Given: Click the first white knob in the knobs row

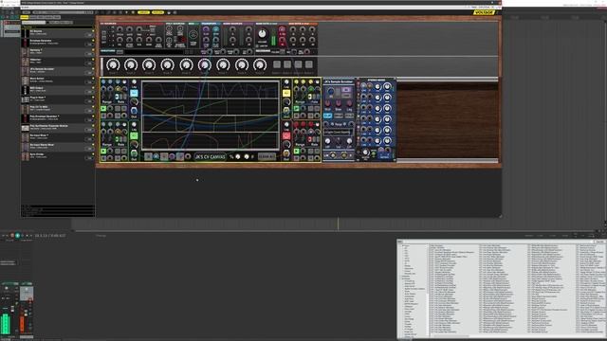Looking at the screenshot, I should click(113, 65).
